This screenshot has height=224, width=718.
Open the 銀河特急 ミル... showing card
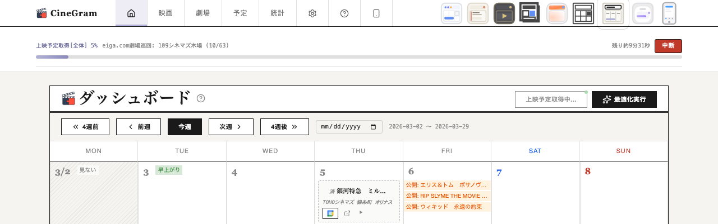(x=359, y=201)
